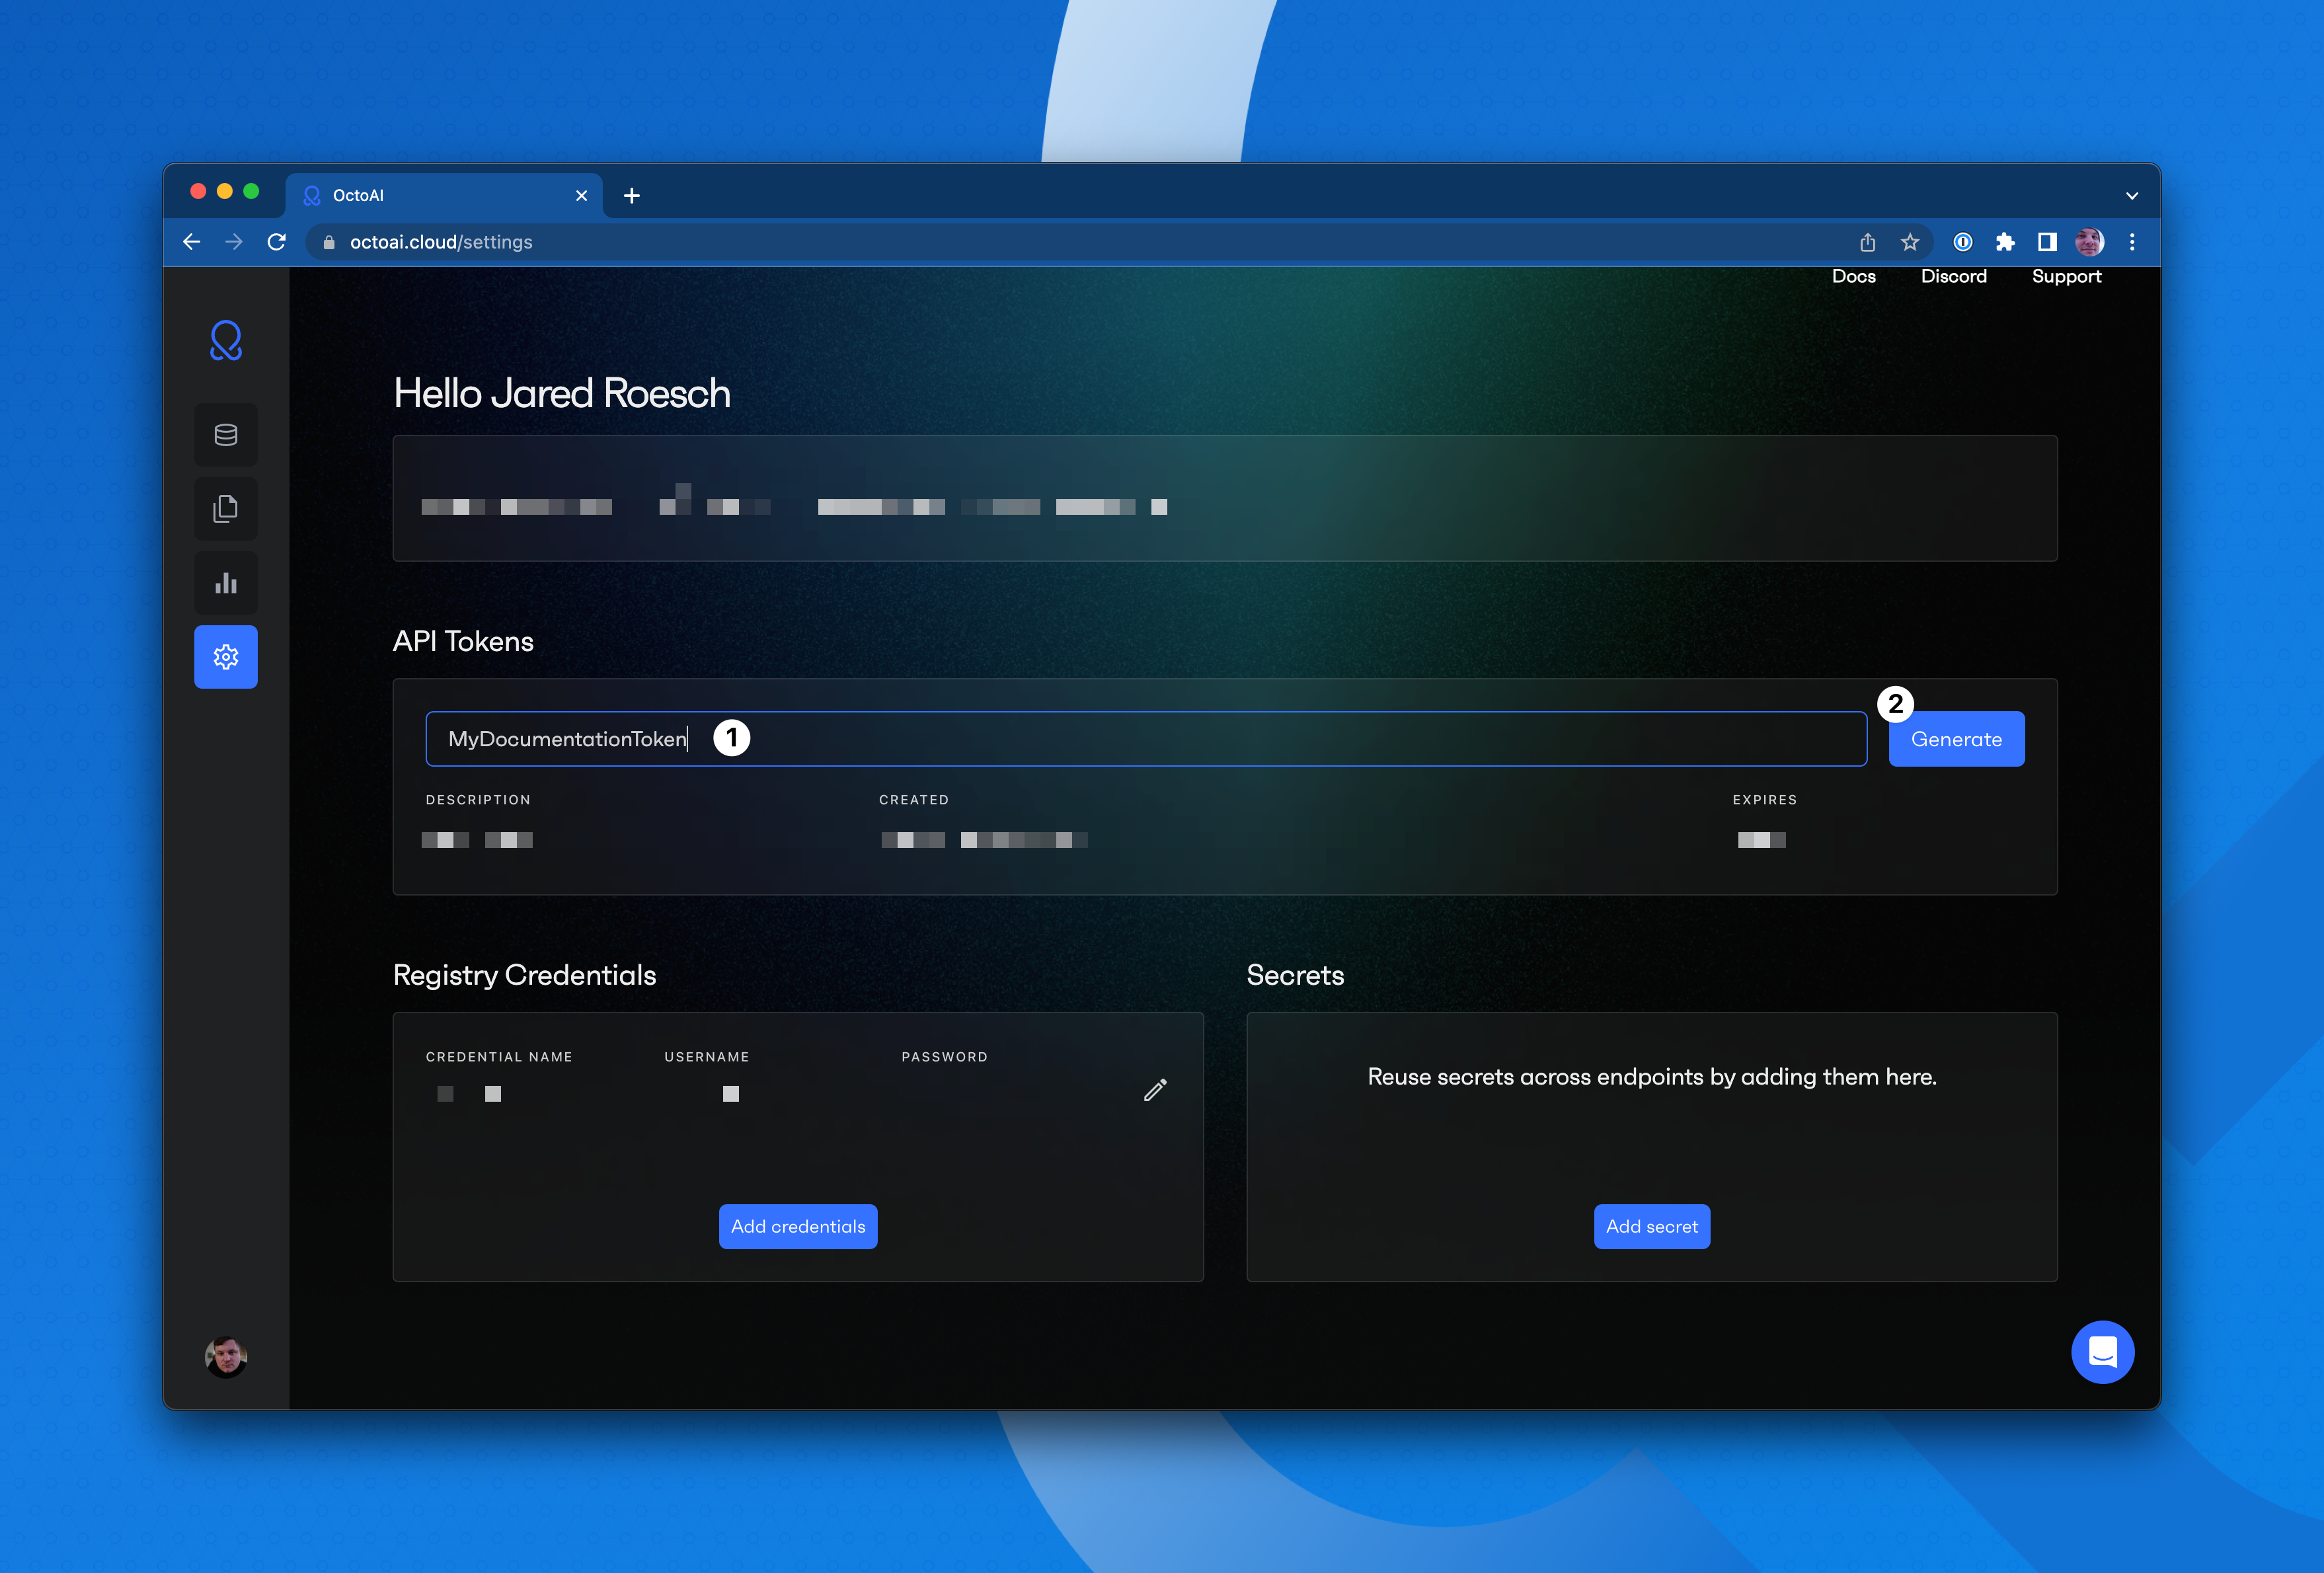Open the chat support bubble icon
The image size is (2324, 1573).
tap(2102, 1352)
